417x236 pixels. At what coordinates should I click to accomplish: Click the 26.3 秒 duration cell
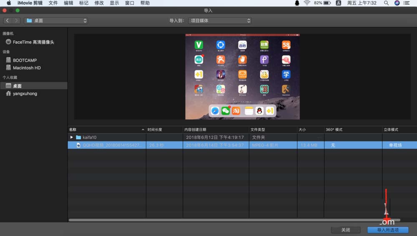click(156, 145)
